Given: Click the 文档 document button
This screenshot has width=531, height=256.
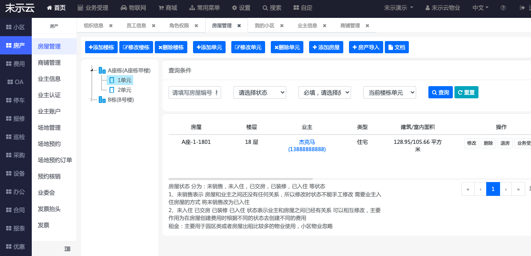Looking at the screenshot, I should [x=397, y=47].
